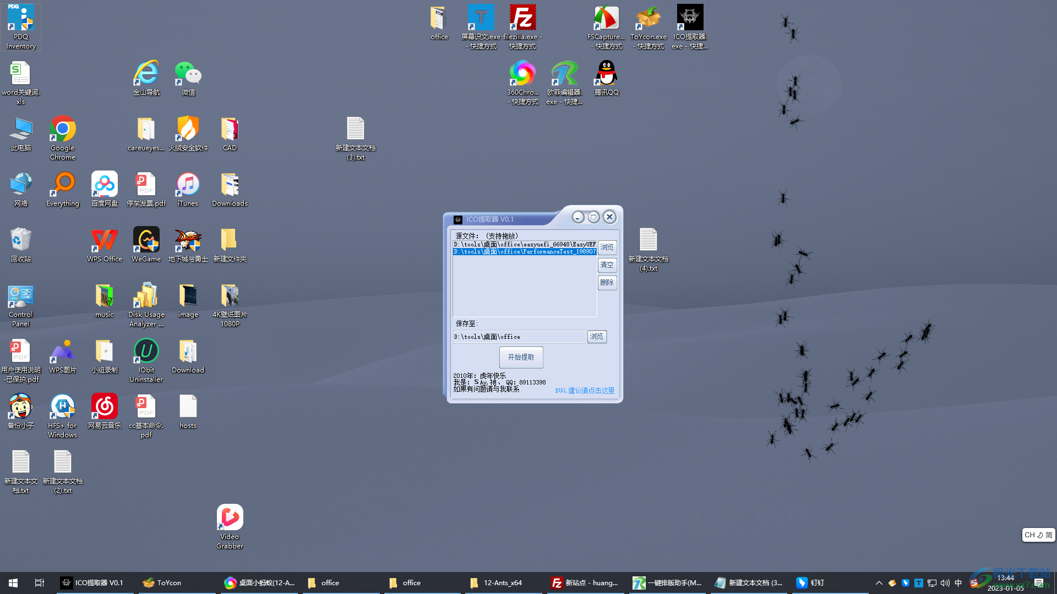The width and height of the screenshot is (1057, 594).
Task: Open the BUG suggestion link
Action: click(x=584, y=391)
